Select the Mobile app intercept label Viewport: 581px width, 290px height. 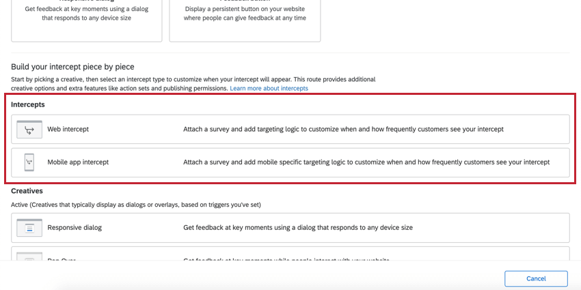click(x=78, y=162)
